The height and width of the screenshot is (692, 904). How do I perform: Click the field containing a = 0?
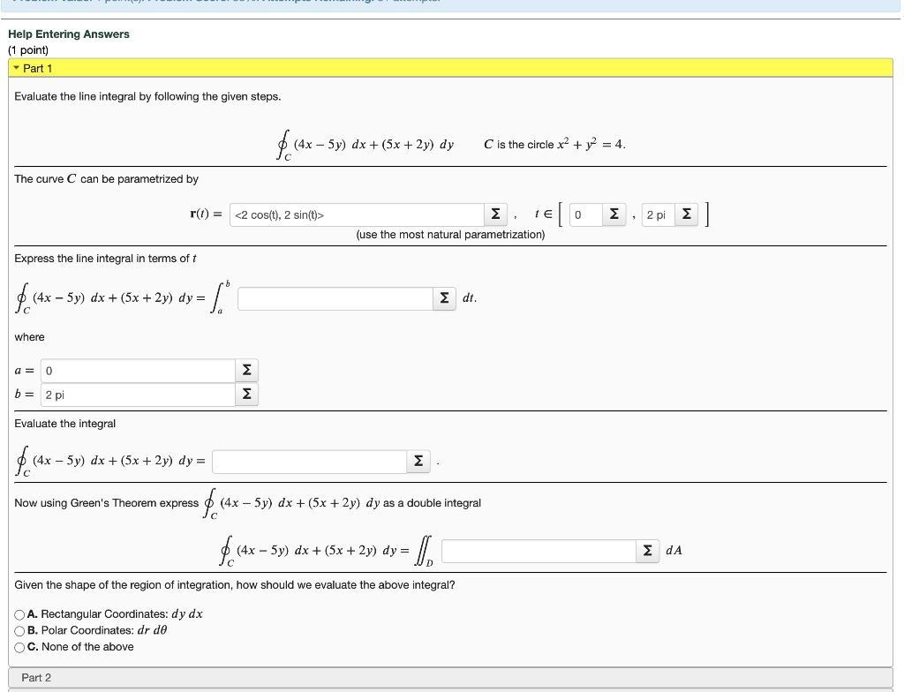pyautogui.click(x=137, y=370)
